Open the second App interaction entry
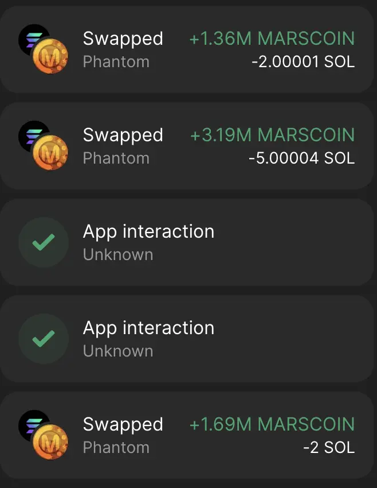 pos(187,339)
